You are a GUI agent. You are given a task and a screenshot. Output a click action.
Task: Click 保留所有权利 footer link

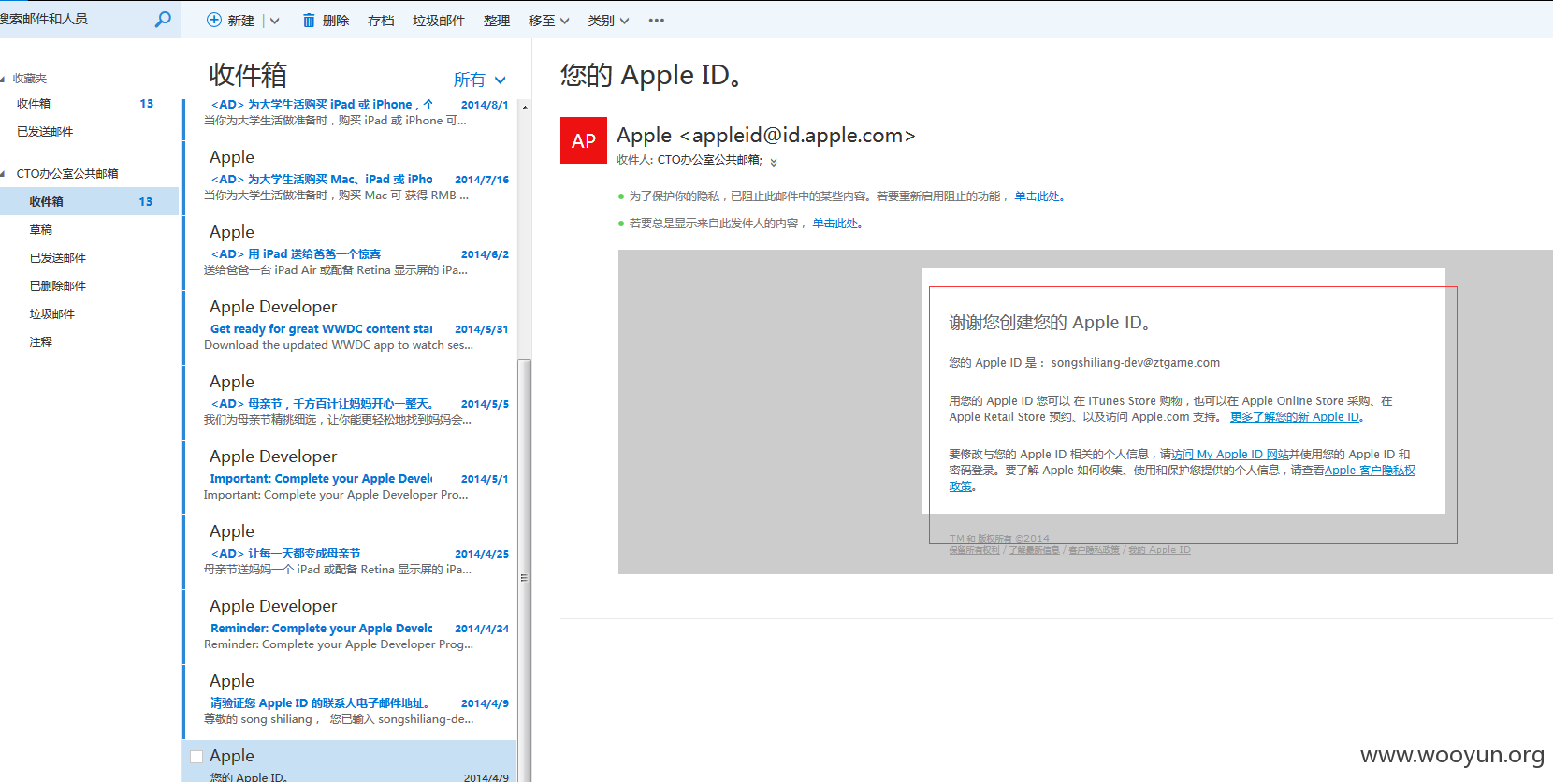click(x=974, y=550)
